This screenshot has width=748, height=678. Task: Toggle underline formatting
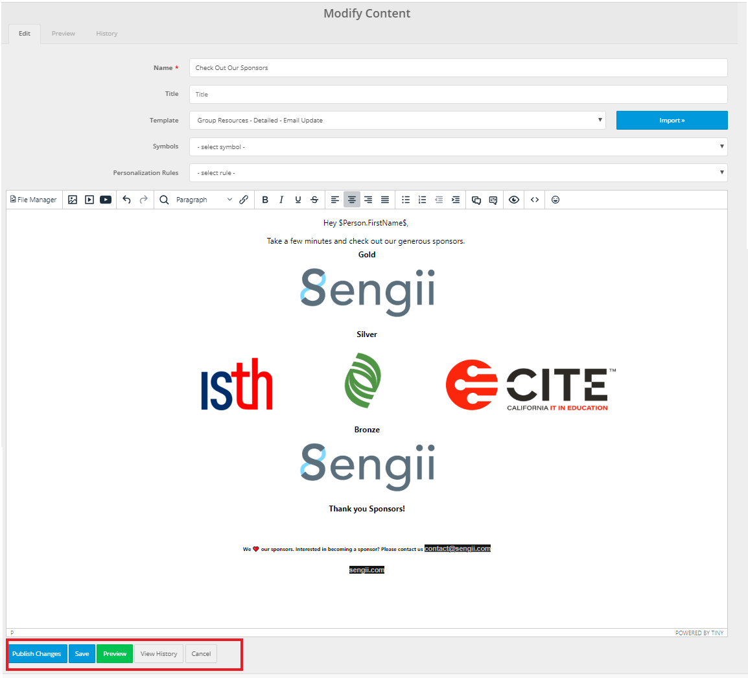[298, 200]
